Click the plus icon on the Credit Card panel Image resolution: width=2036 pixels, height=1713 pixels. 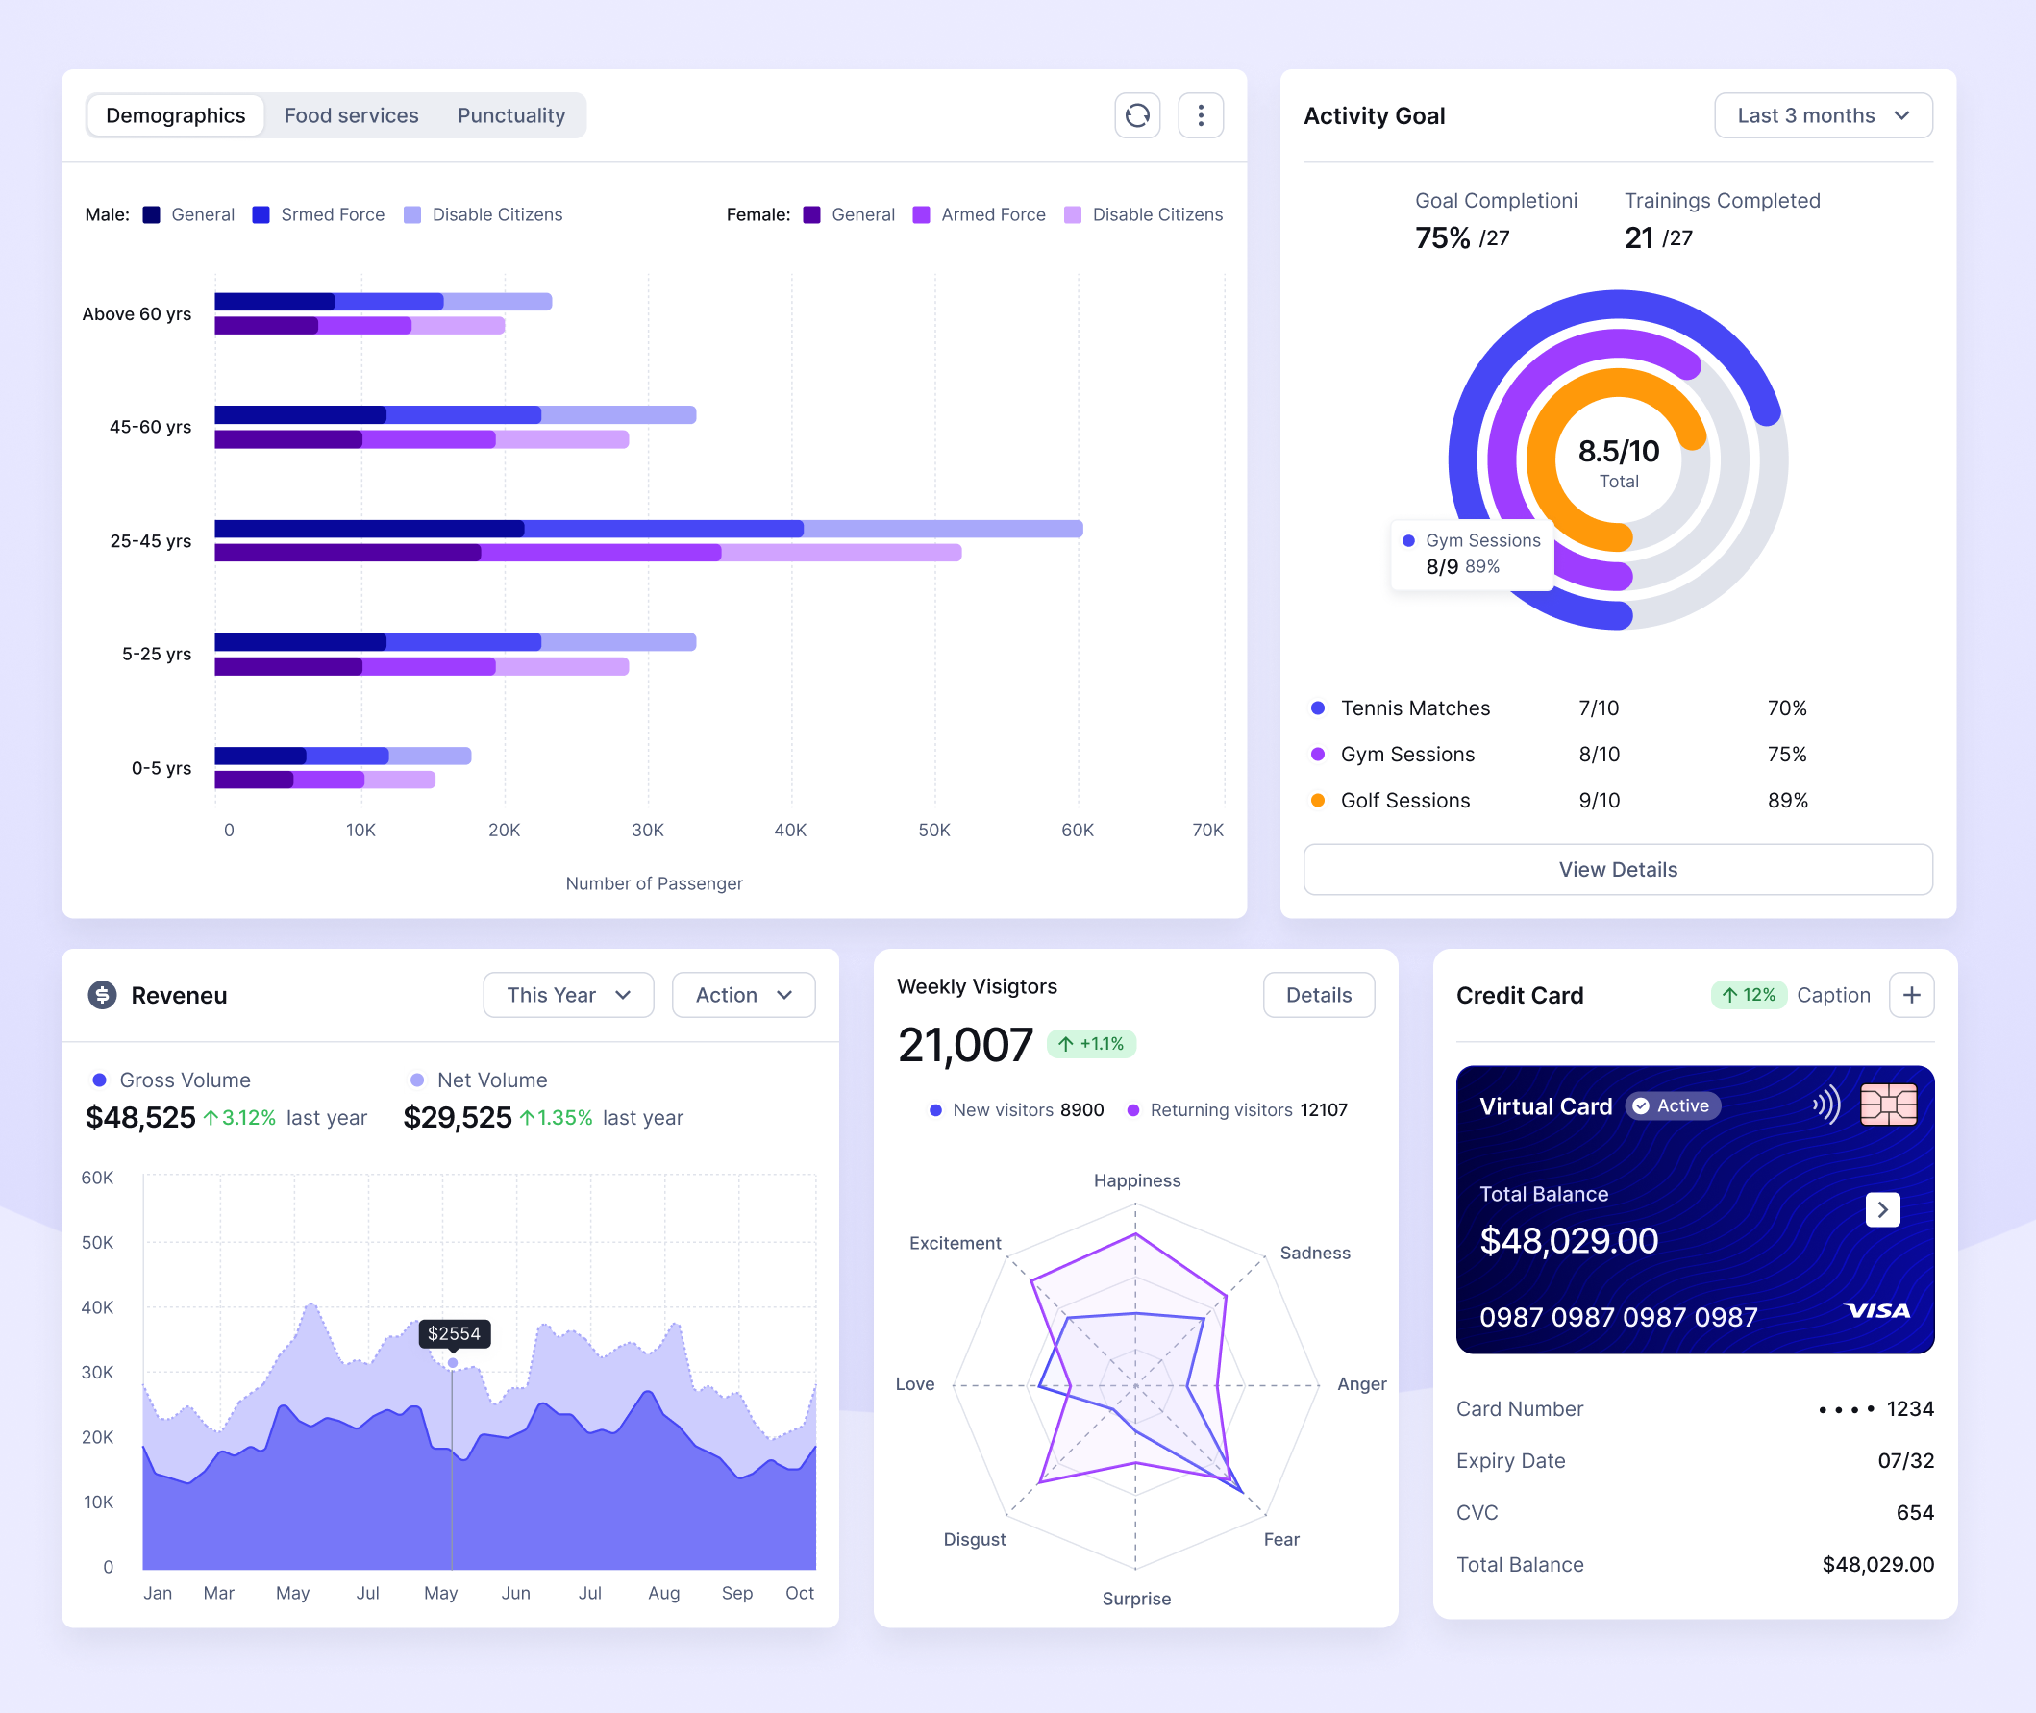click(1911, 994)
